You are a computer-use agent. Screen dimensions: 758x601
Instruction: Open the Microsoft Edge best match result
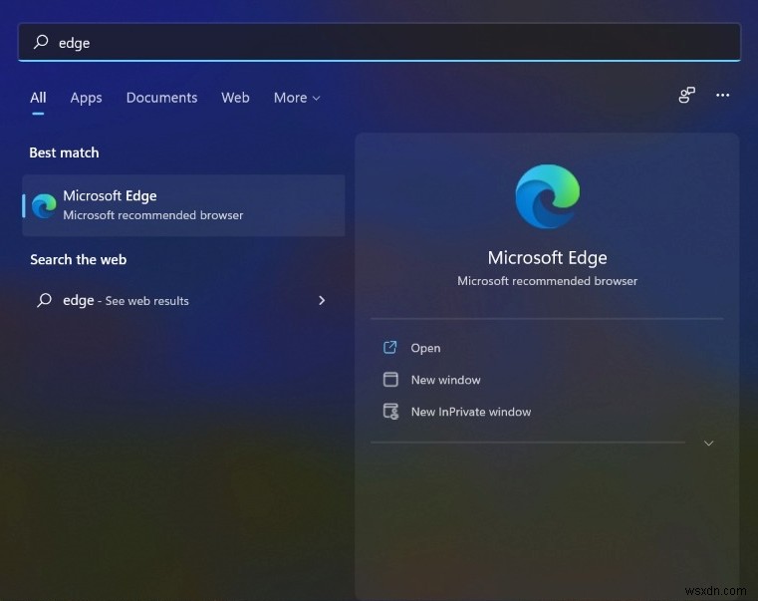point(183,205)
